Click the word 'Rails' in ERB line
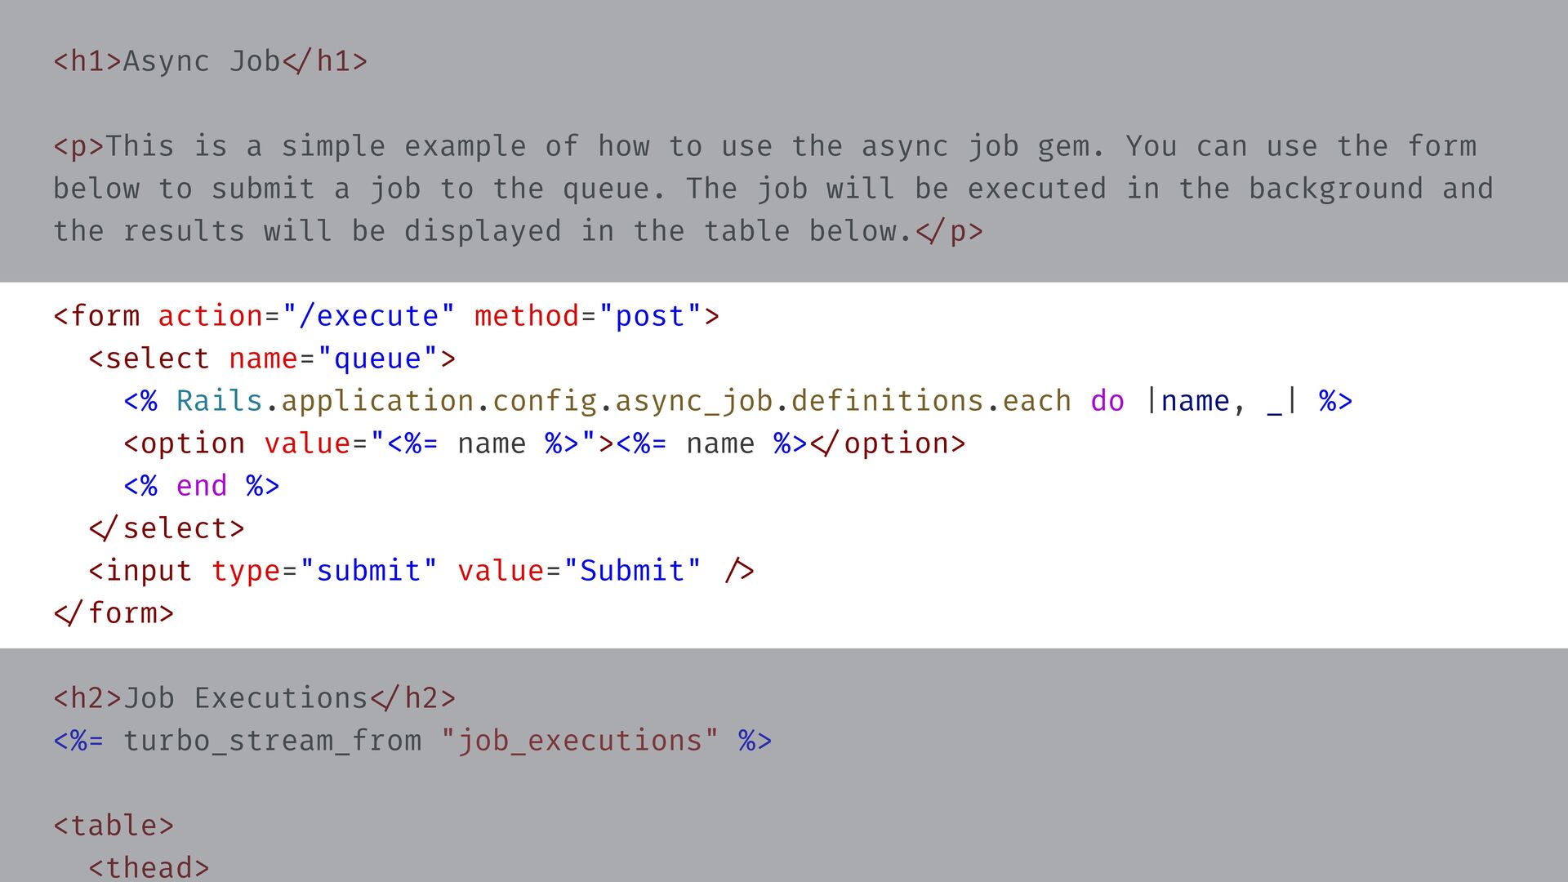Screen dimensions: 1568x882 click(219, 401)
